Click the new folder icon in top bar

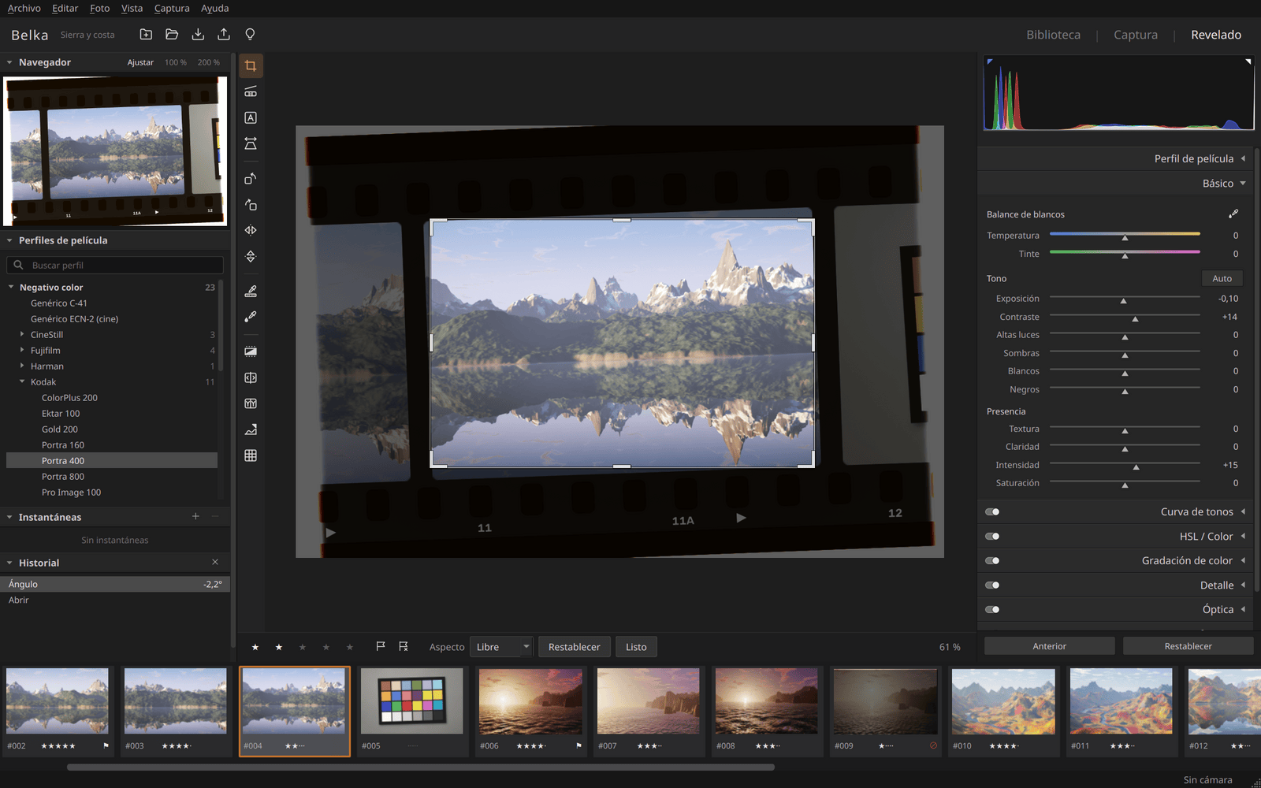pos(146,34)
